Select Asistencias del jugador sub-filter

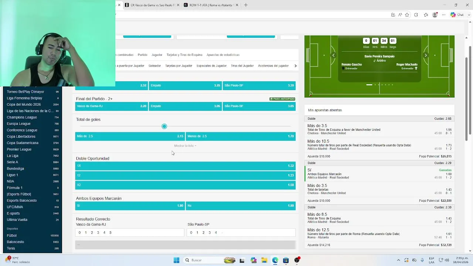273,66
